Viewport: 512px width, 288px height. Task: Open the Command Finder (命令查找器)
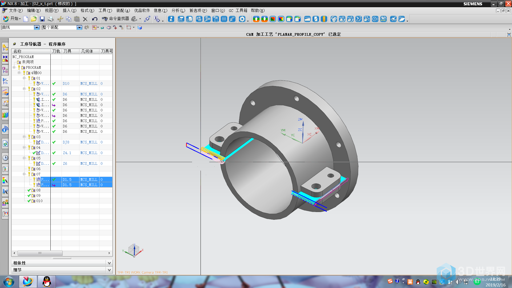coord(115,19)
